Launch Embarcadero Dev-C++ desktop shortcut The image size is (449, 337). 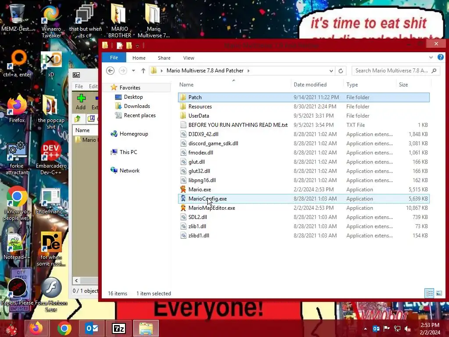coord(51,158)
